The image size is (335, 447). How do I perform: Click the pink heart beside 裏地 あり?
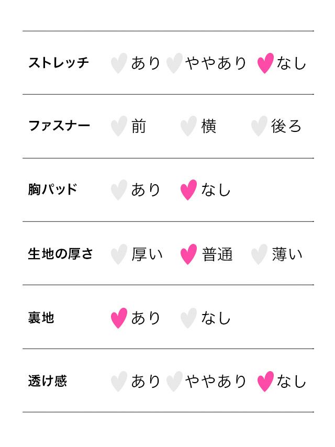[119, 318]
